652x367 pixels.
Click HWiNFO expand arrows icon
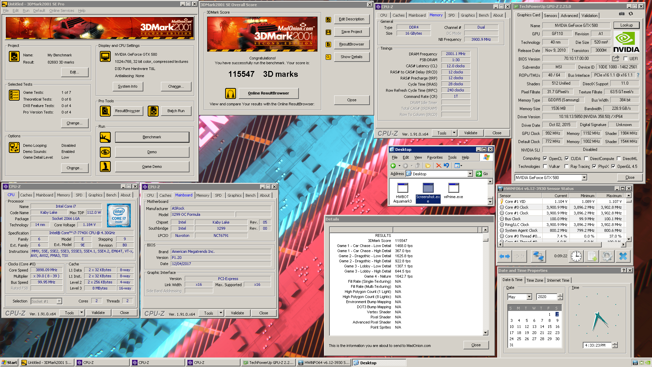pos(505,256)
